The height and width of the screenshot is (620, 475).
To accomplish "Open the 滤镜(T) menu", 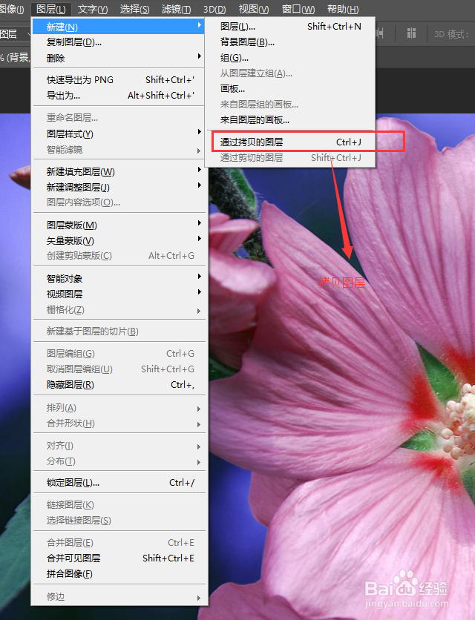I will 176,9.
